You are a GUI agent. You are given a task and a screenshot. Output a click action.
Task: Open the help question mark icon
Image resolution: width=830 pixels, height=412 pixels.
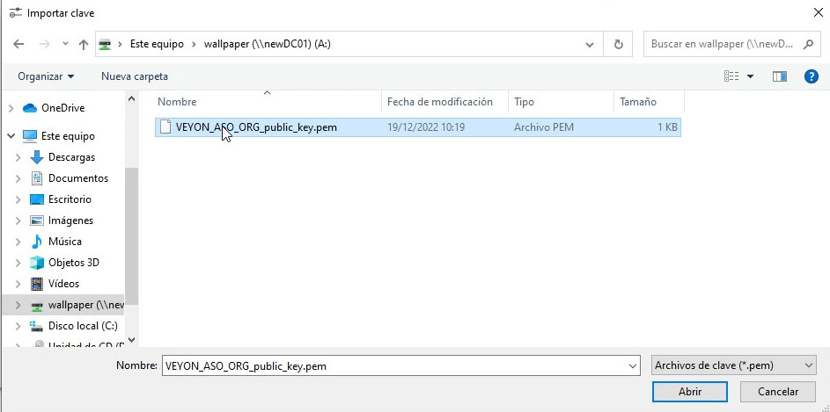coord(812,76)
